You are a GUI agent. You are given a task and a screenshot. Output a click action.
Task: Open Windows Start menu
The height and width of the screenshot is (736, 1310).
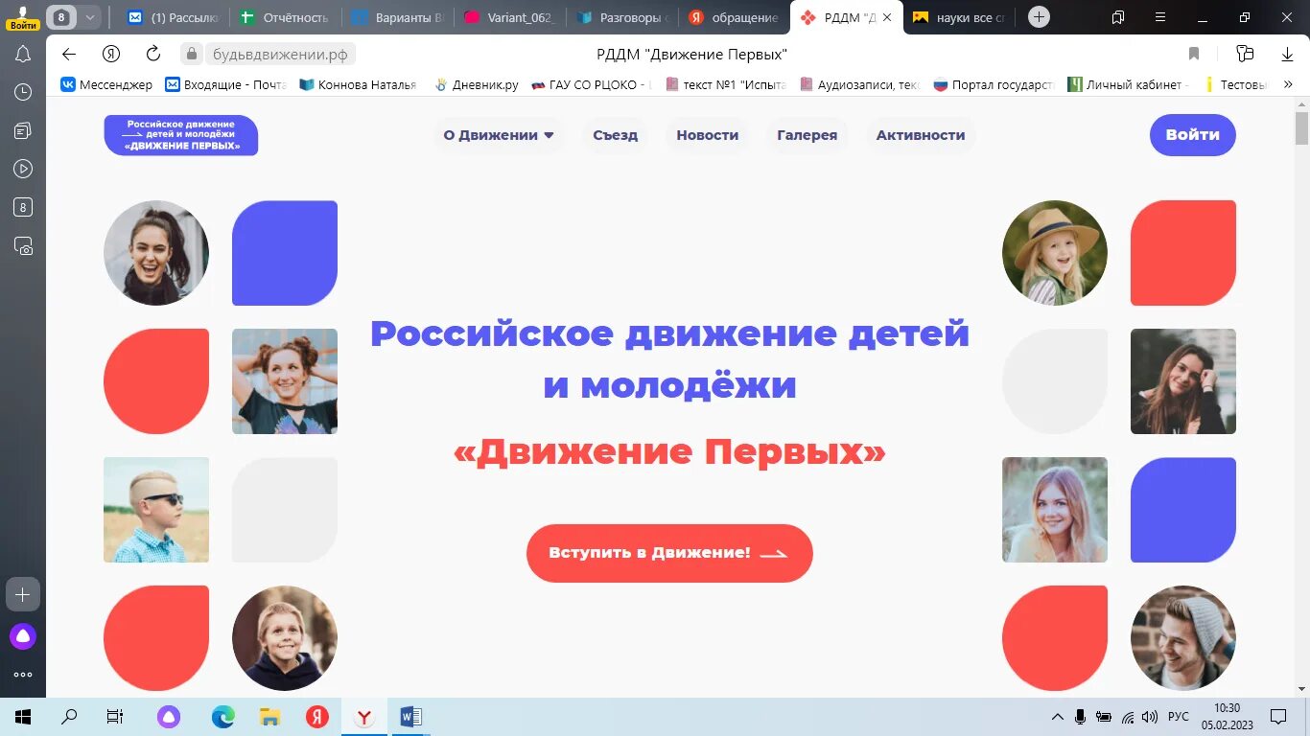tap(23, 717)
